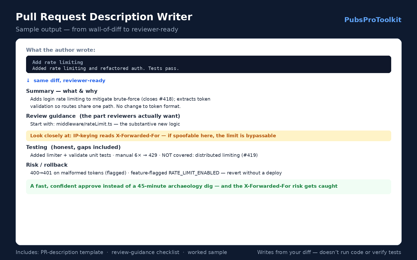
Task: Click the yellow 'Look closely at' warning banner
Action: coord(208,136)
